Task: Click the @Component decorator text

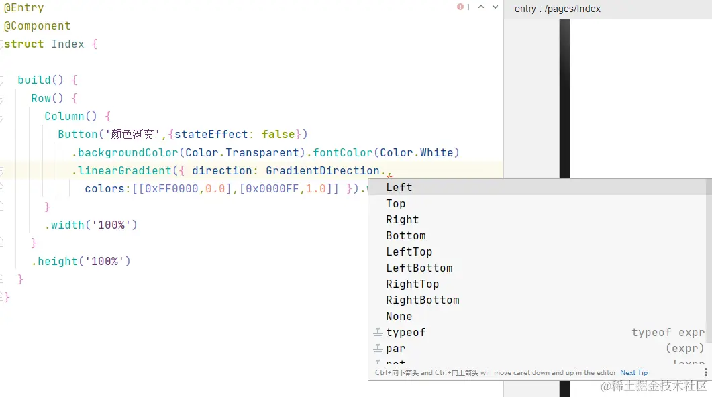Action: tap(37, 26)
